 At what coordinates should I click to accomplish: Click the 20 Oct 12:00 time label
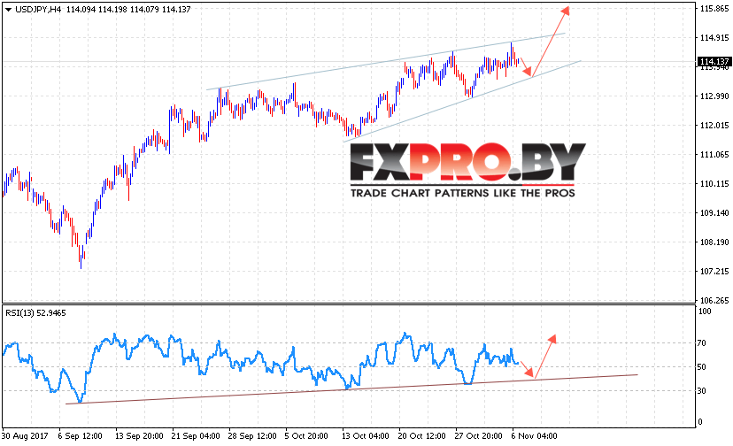click(421, 435)
